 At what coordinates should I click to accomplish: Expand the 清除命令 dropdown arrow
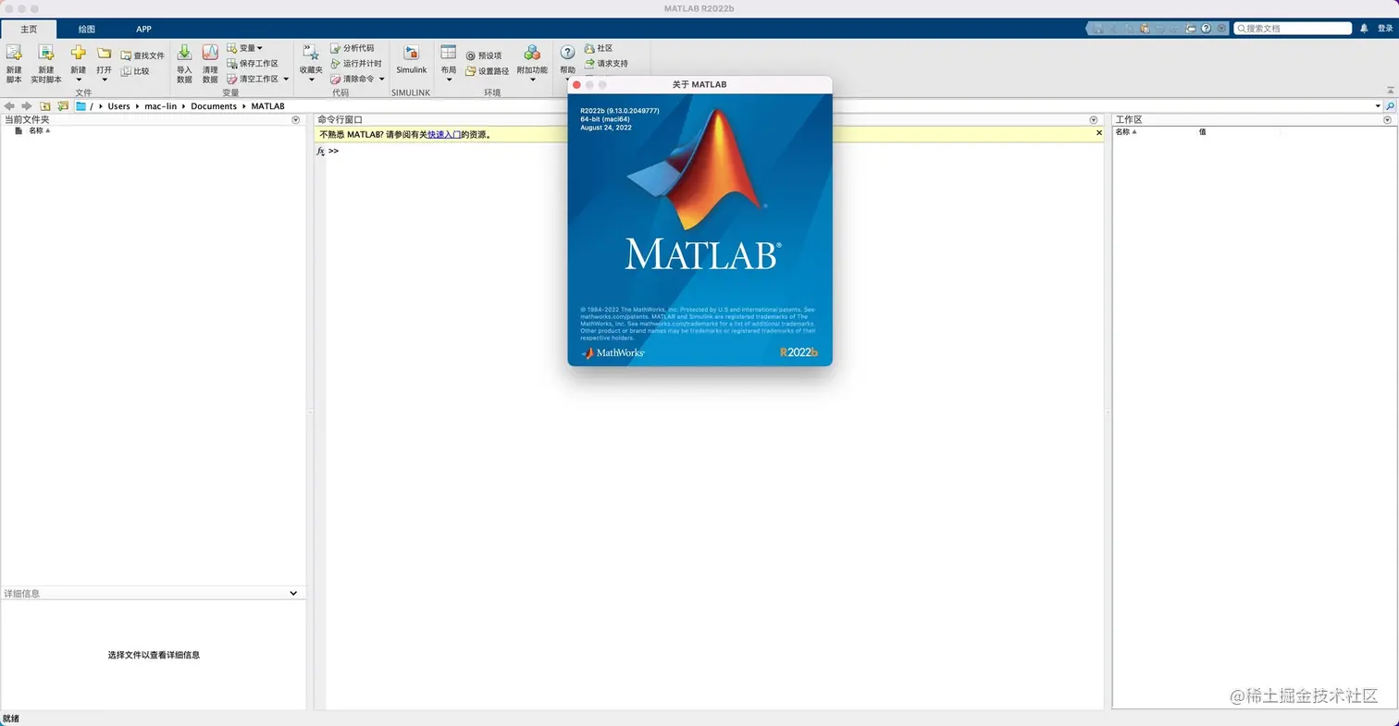tap(381, 80)
